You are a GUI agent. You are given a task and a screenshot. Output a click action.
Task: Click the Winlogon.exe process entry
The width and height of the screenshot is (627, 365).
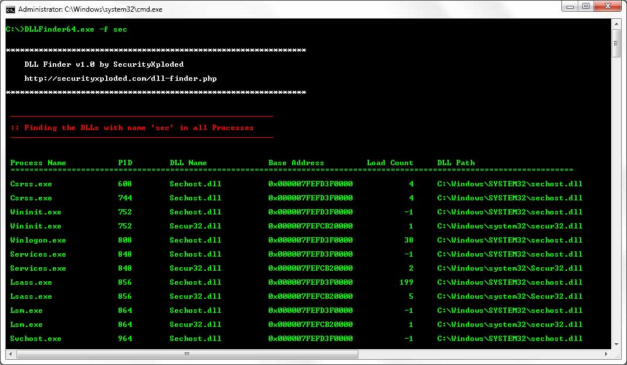38,240
